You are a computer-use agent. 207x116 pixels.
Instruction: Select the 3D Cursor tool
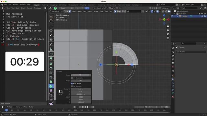[x=51, y=21]
